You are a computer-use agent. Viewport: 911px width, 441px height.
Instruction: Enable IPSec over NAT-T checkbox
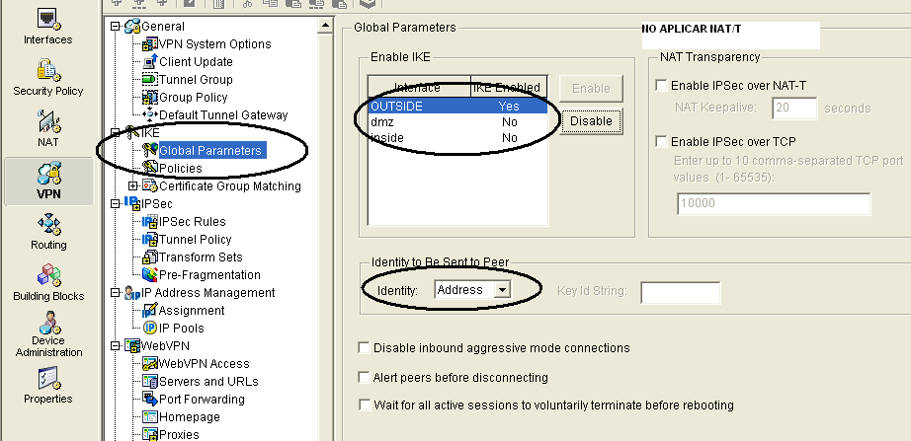click(x=661, y=86)
